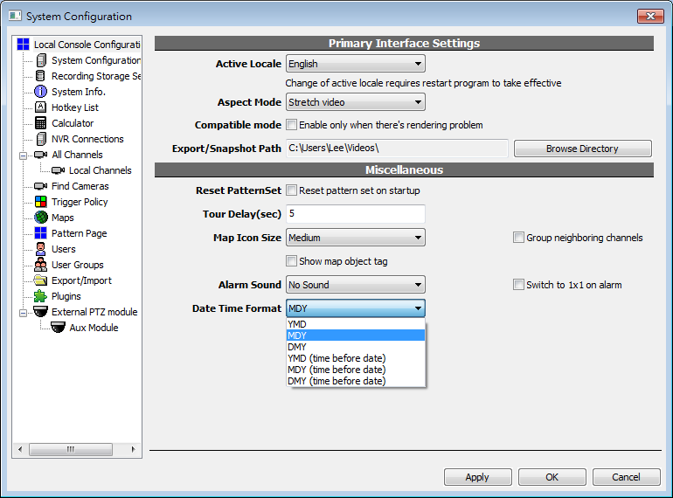The height and width of the screenshot is (498, 673).
Task: Select Aux Module label in tree
Action: (94, 328)
